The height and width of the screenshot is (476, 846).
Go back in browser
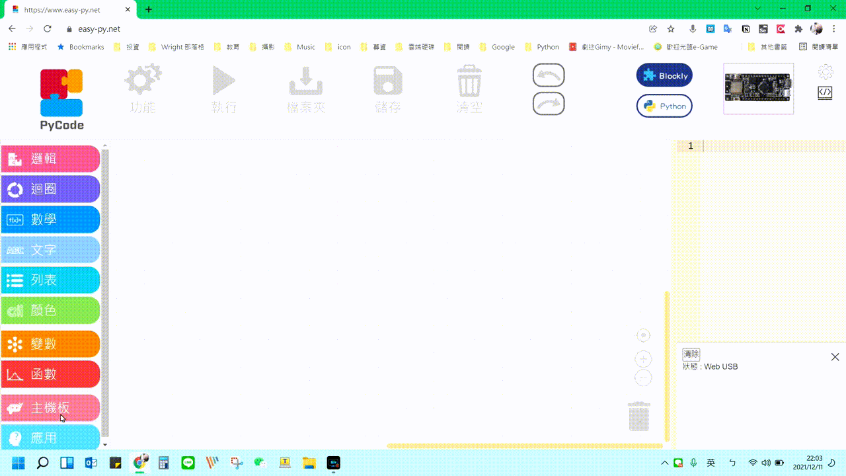coord(12,29)
